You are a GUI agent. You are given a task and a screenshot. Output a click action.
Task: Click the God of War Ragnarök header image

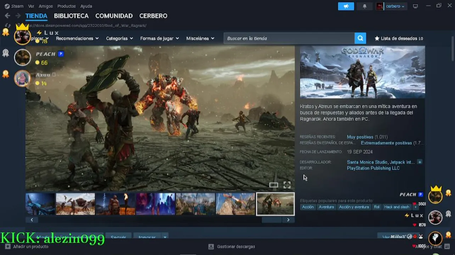point(363,72)
